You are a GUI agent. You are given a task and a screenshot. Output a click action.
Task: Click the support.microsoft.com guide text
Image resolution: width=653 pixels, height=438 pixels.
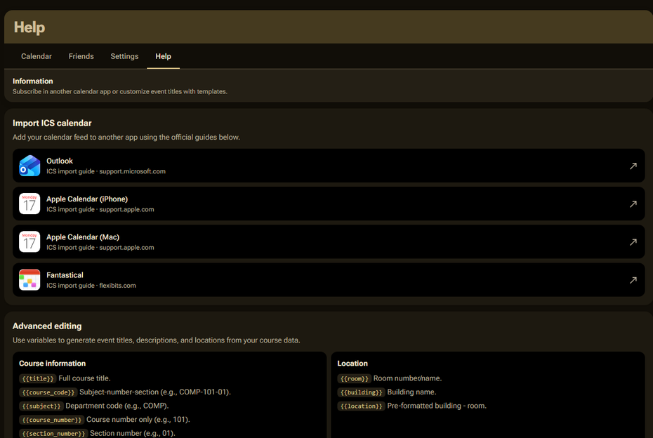106,171
